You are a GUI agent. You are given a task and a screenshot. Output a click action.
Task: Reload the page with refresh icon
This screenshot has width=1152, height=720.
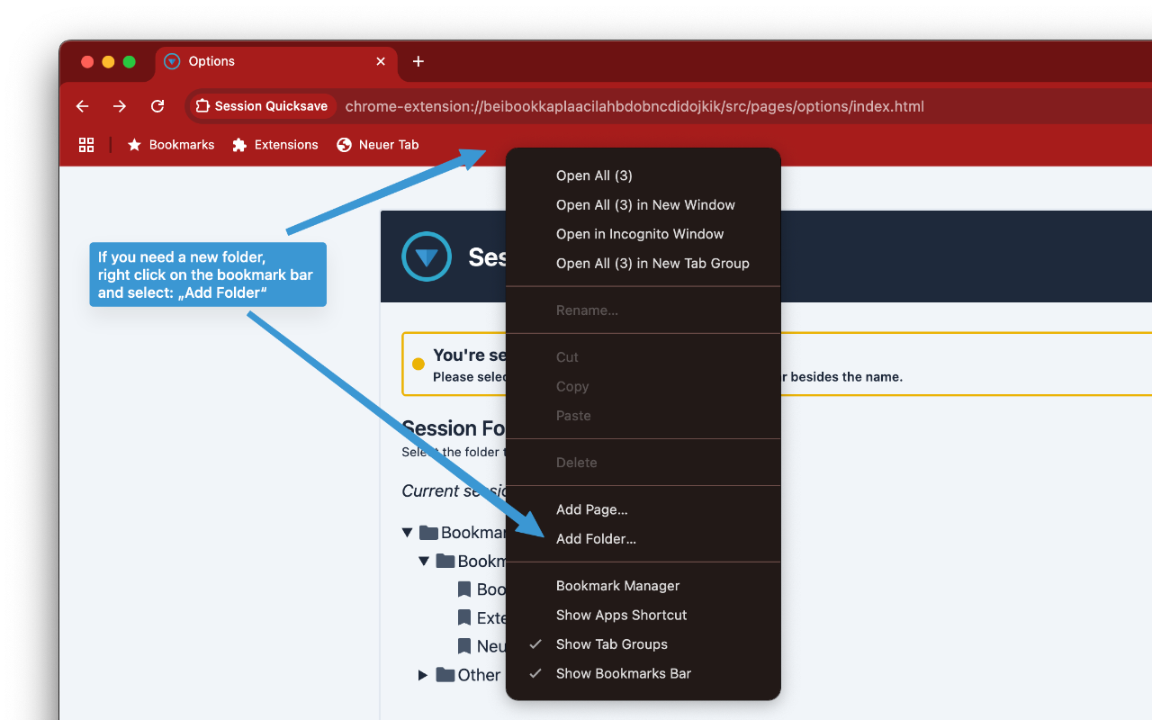(157, 106)
